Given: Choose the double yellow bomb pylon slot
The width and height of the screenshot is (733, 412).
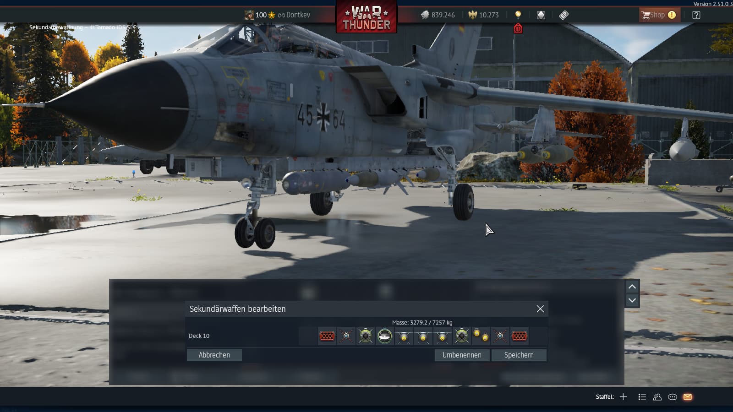Looking at the screenshot, I should click(481, 336).
